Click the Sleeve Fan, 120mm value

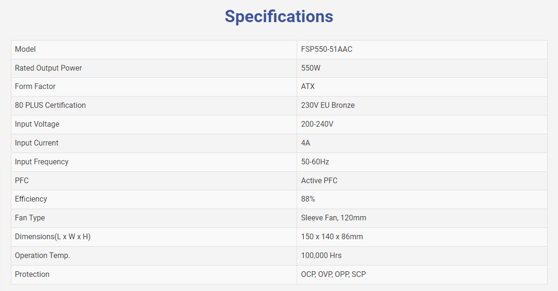click(333, 218)
